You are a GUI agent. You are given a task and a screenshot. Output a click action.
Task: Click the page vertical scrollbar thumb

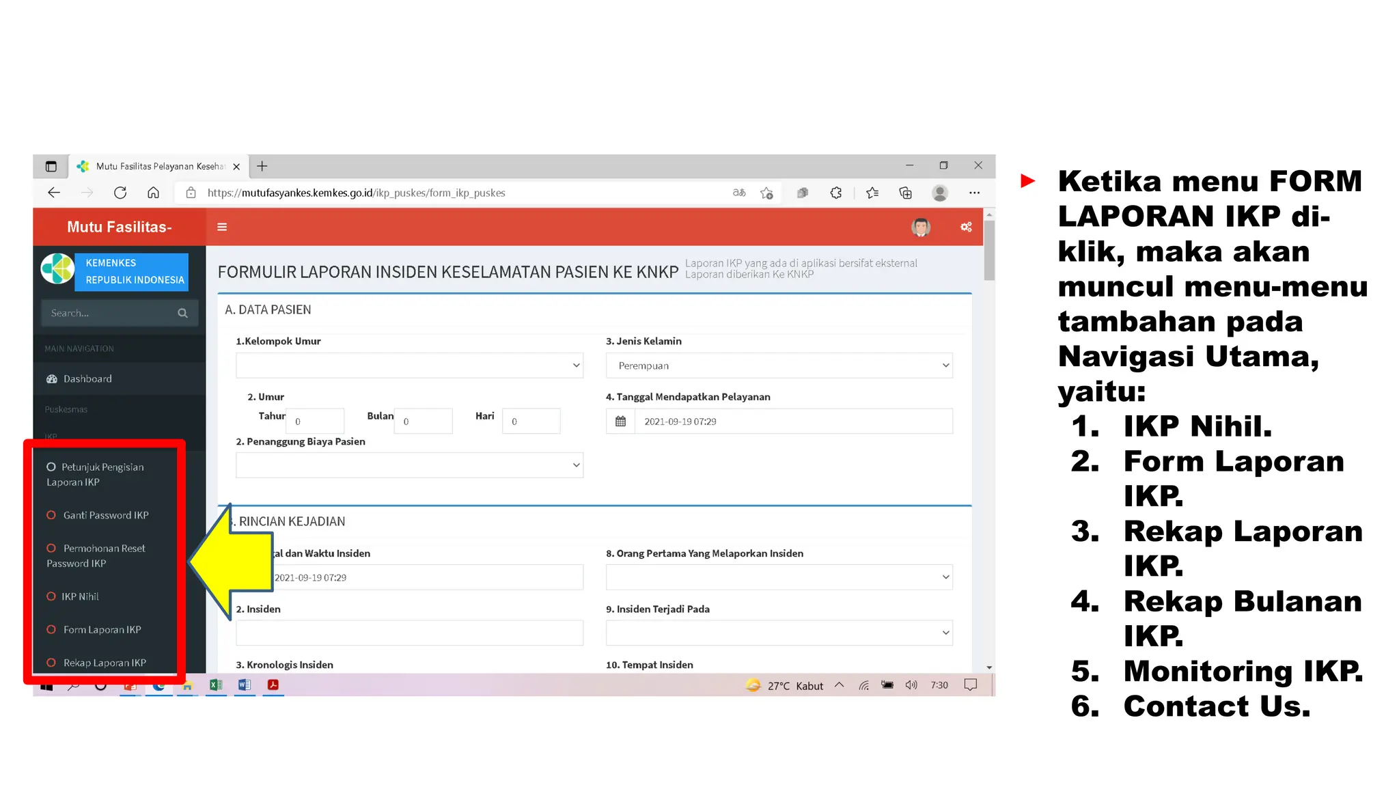click(x=989, y=249)
